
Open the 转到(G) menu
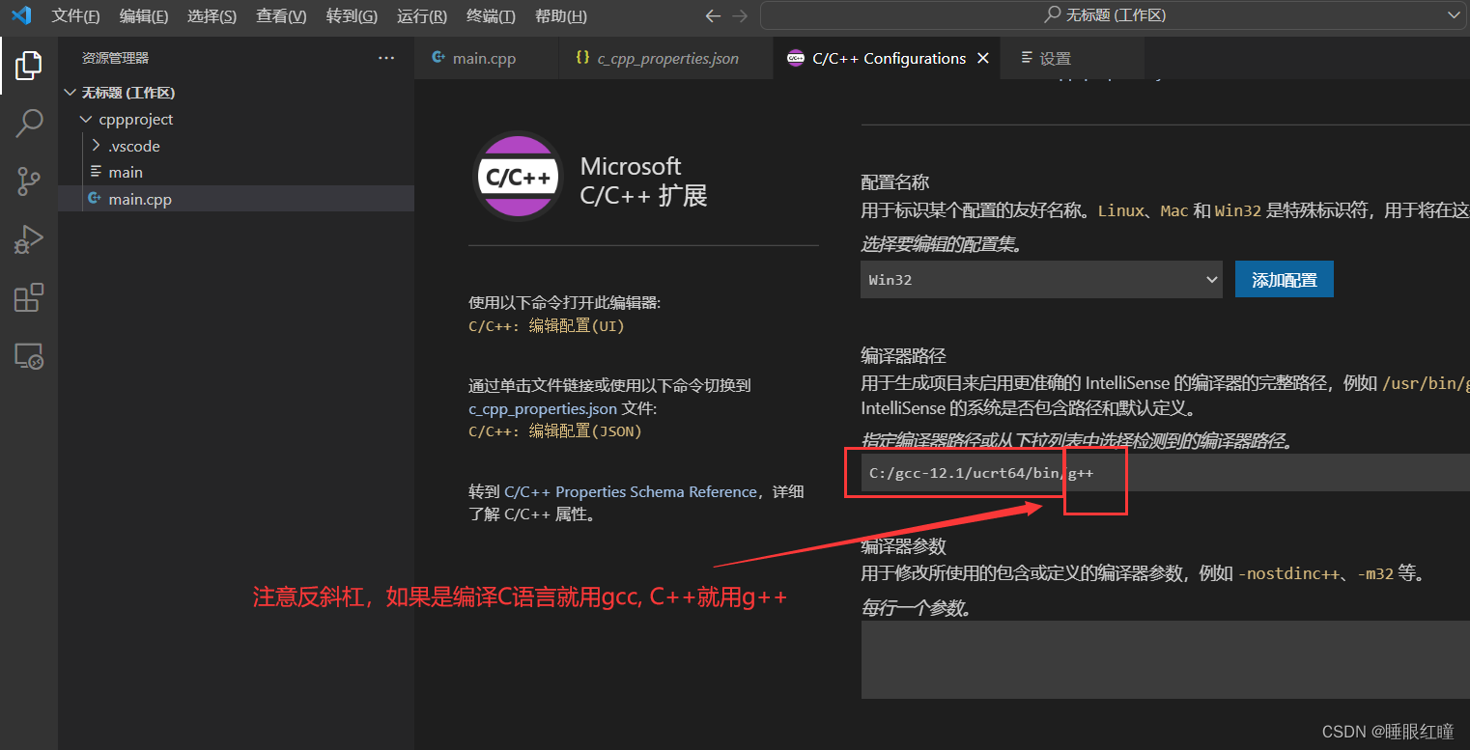[352, 16]
